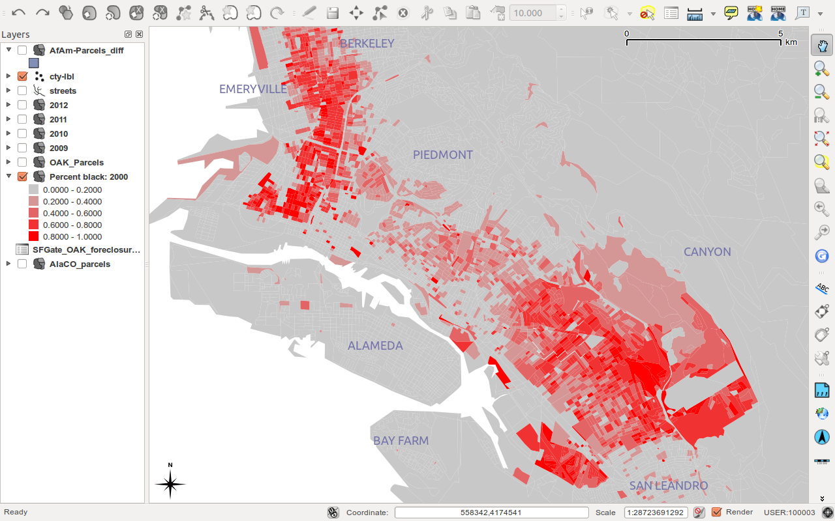Select the Simplify Feature tool
Screen dimensions: 835x521
(65, 12)
